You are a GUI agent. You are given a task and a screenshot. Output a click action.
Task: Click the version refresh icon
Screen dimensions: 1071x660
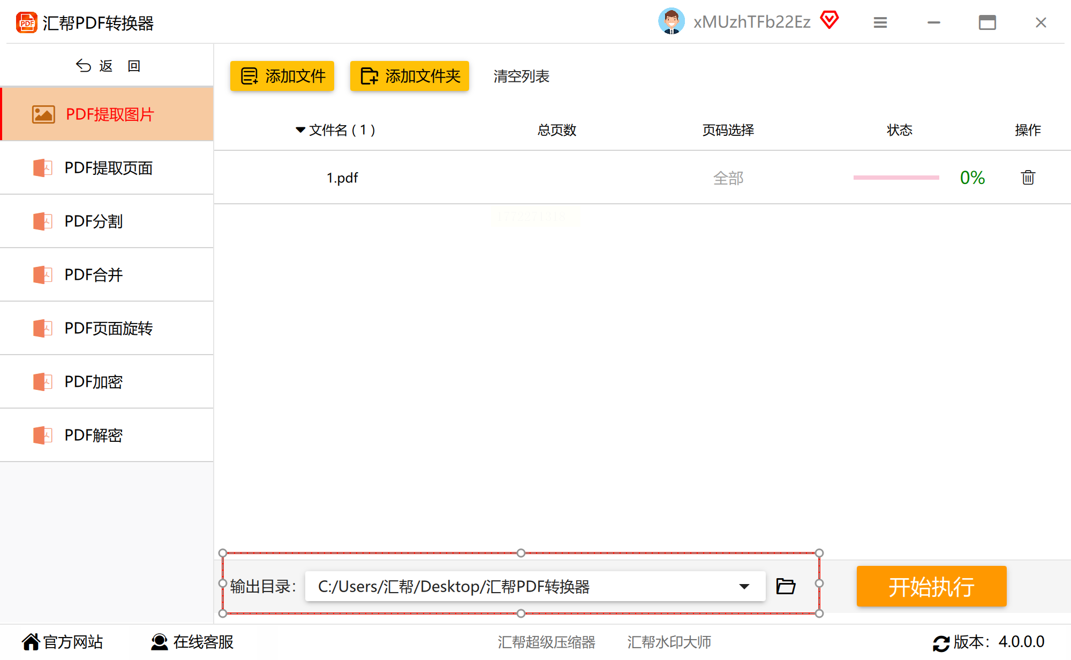(x=941, y=642)
